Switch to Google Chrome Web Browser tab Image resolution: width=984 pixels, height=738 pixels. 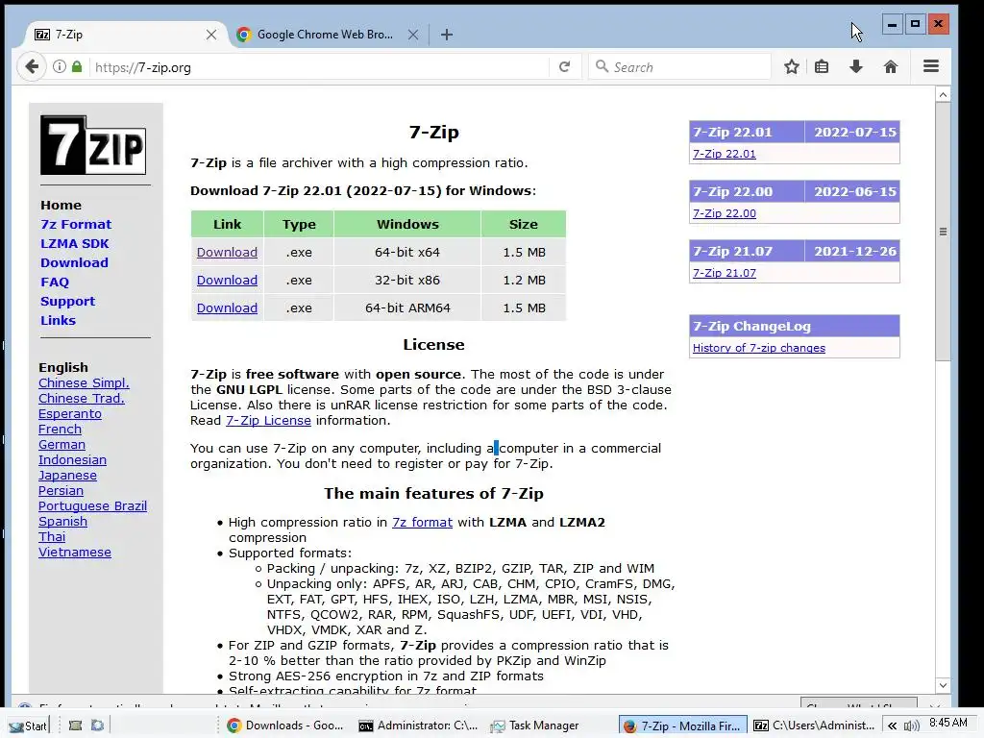325,35
